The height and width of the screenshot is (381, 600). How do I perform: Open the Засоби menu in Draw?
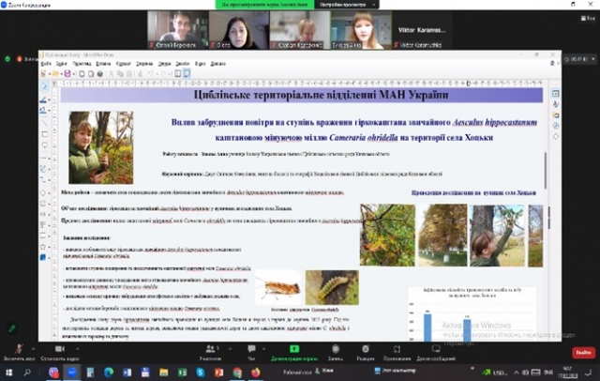click(x=183, y=64)
